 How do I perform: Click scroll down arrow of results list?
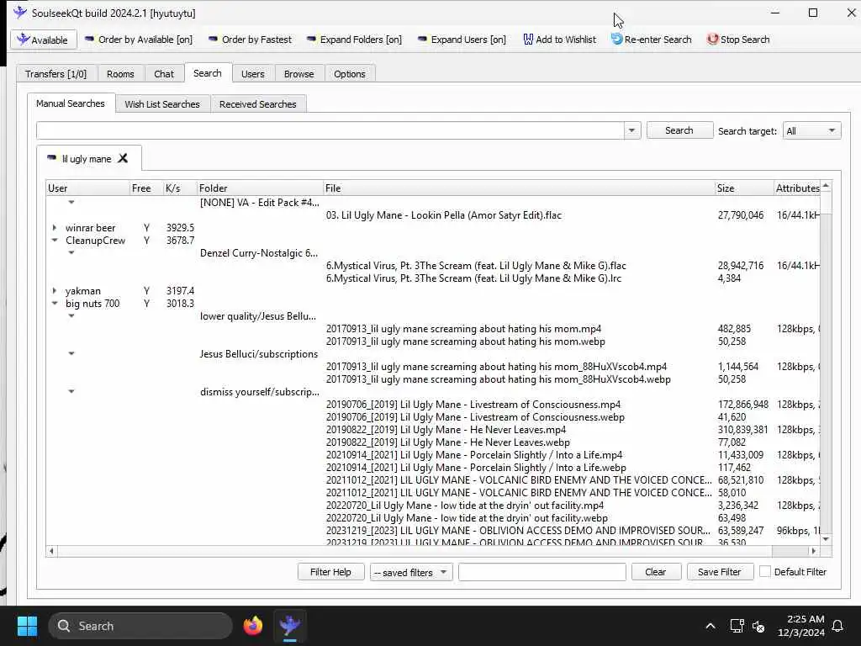pyautogui.click(x=826, y=539)
